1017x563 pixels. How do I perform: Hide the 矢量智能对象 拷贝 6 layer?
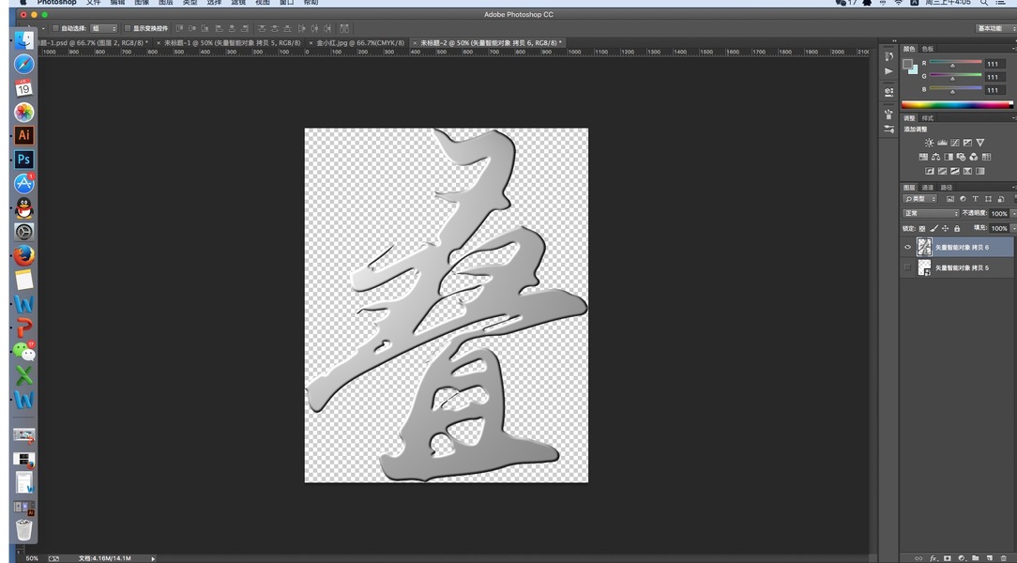(907, 247)
